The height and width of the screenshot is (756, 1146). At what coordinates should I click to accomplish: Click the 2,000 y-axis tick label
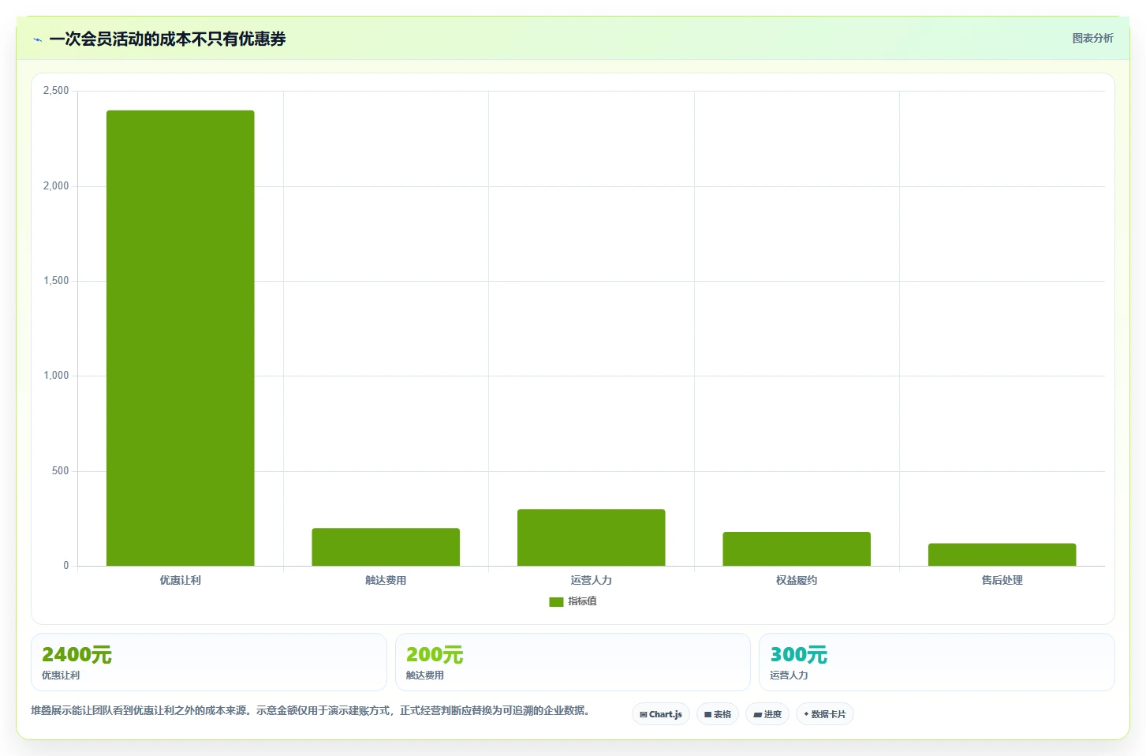click(x=56, y=186)
